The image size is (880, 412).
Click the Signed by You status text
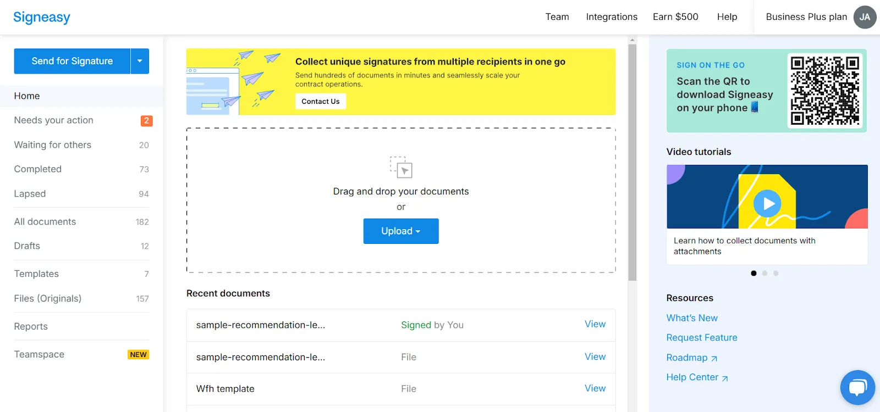click(x=432, y=325)
